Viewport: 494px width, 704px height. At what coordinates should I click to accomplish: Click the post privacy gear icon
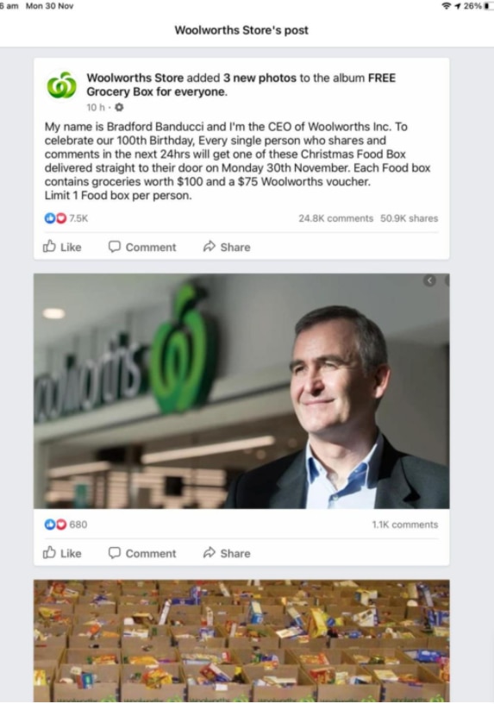[x=119, y=107]
